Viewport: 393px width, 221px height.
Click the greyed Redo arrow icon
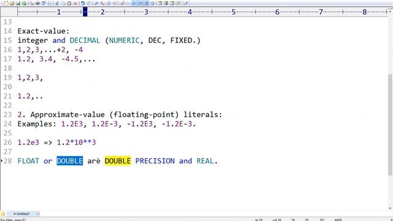tap(89, 3)
